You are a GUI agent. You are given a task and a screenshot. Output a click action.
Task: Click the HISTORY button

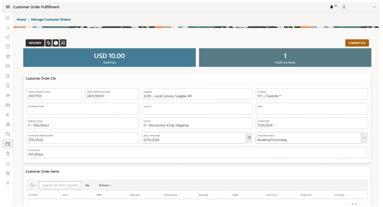pos(35,43)
